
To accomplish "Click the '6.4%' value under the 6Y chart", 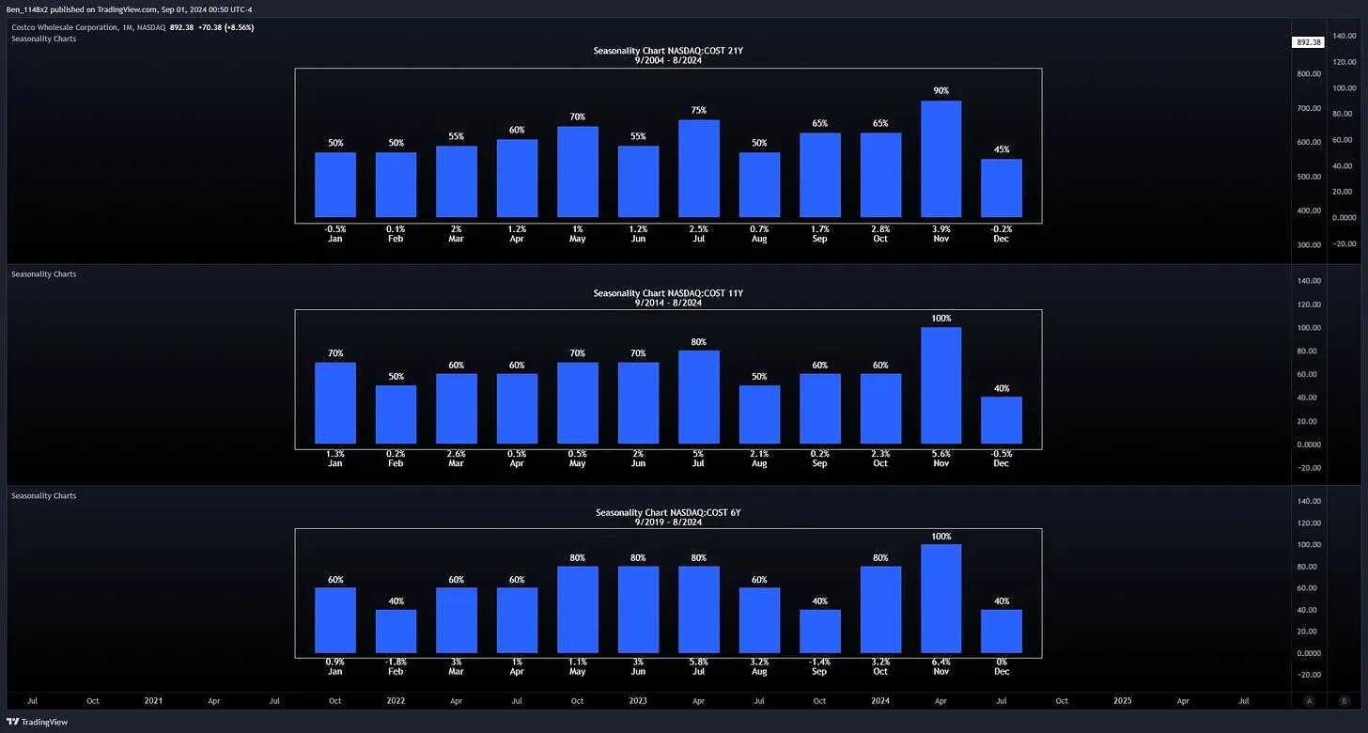I will pos(940,663).
